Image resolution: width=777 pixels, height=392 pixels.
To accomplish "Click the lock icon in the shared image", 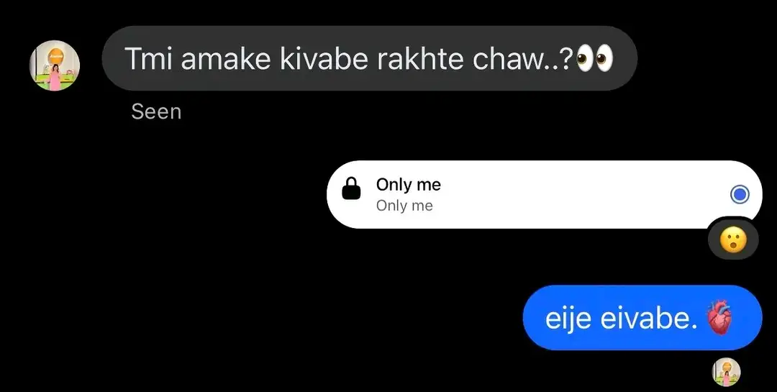I will 351,189.
